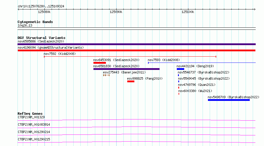Click the 125080k ruler label
Image resolution: width=264 pixels, height=146 pixels.
point(44,12)
